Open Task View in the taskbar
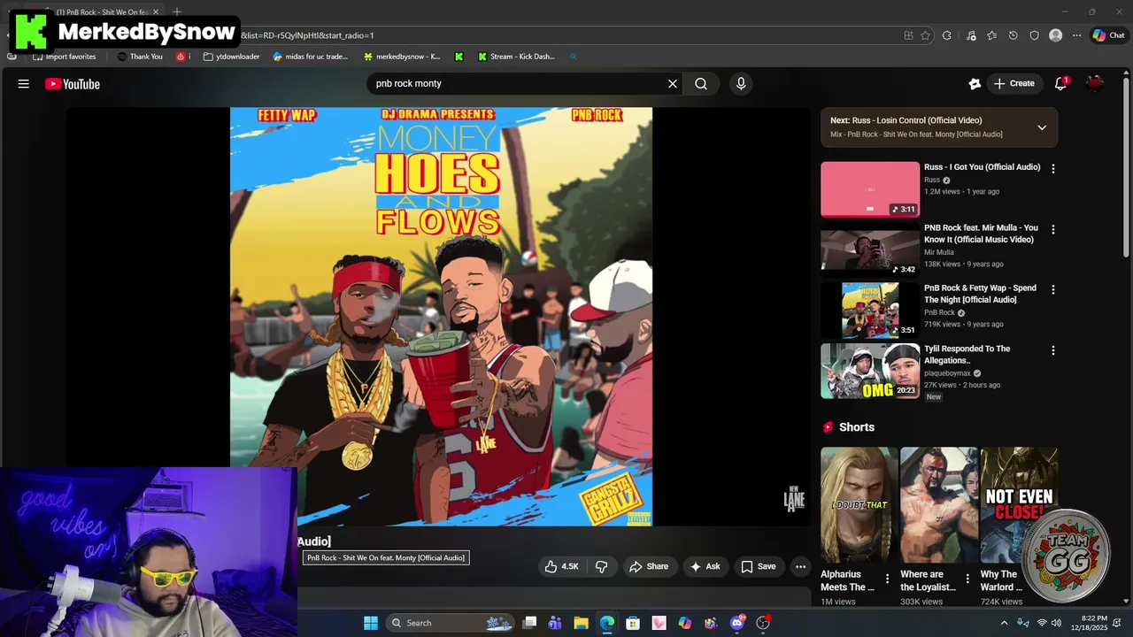1133x637 pixels. 529,623
